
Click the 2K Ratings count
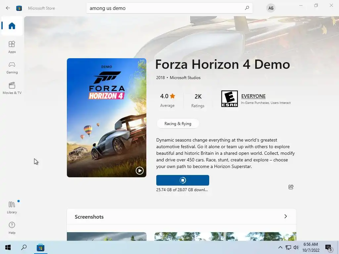[198, 101]
